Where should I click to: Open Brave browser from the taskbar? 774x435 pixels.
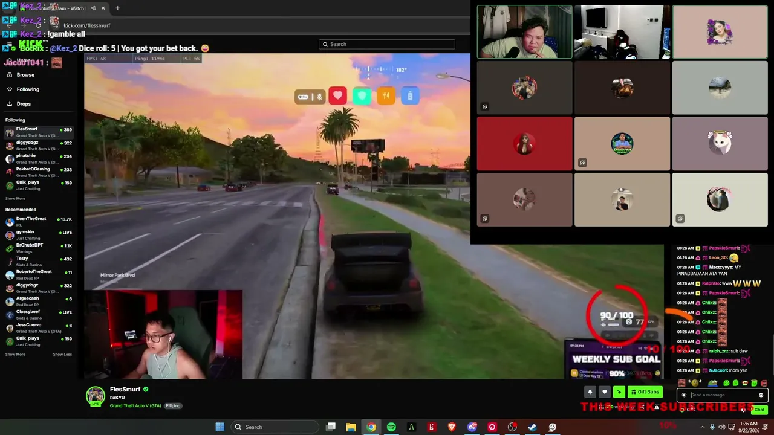coord(452,427)
